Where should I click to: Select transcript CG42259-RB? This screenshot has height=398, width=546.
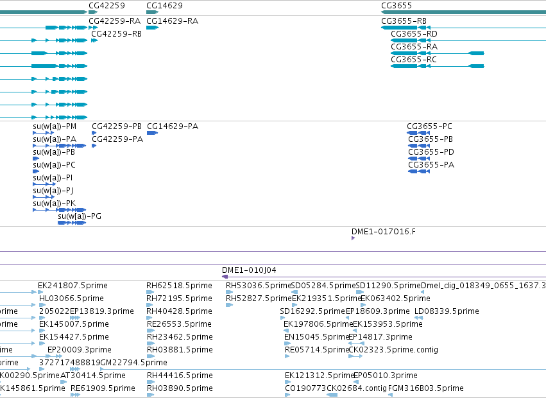116,34
